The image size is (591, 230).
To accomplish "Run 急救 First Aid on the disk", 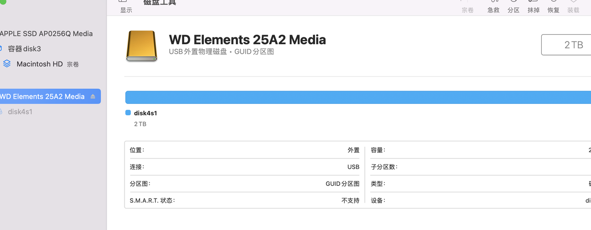I will 493,7.
